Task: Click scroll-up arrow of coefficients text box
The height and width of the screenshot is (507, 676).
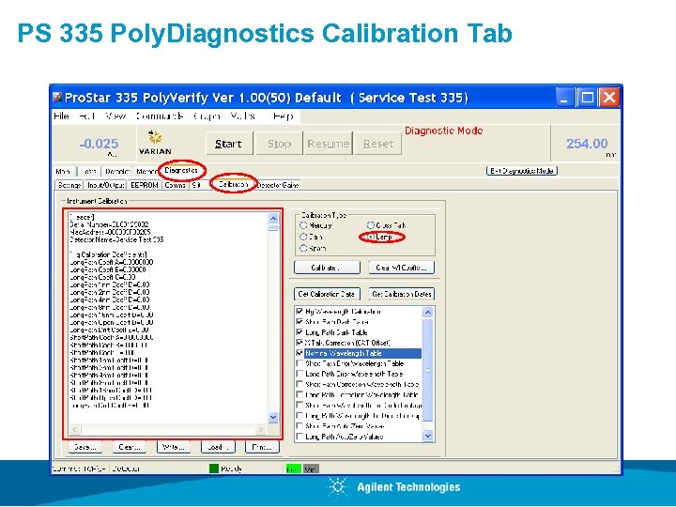Action: pyautogui.click(x=273, y=218)
